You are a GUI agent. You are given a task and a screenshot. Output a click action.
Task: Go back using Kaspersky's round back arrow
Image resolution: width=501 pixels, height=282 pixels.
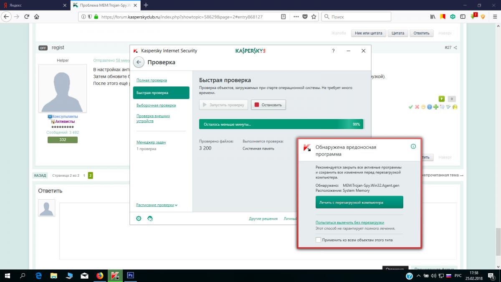coord(139,62)
